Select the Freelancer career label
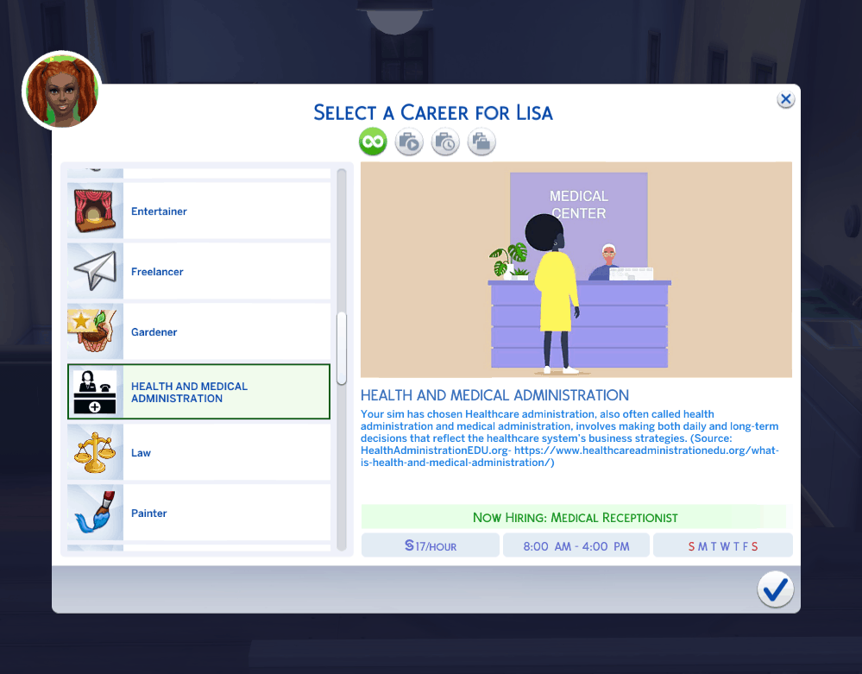The width and height of the screenshot is (862, 674). 157,272
